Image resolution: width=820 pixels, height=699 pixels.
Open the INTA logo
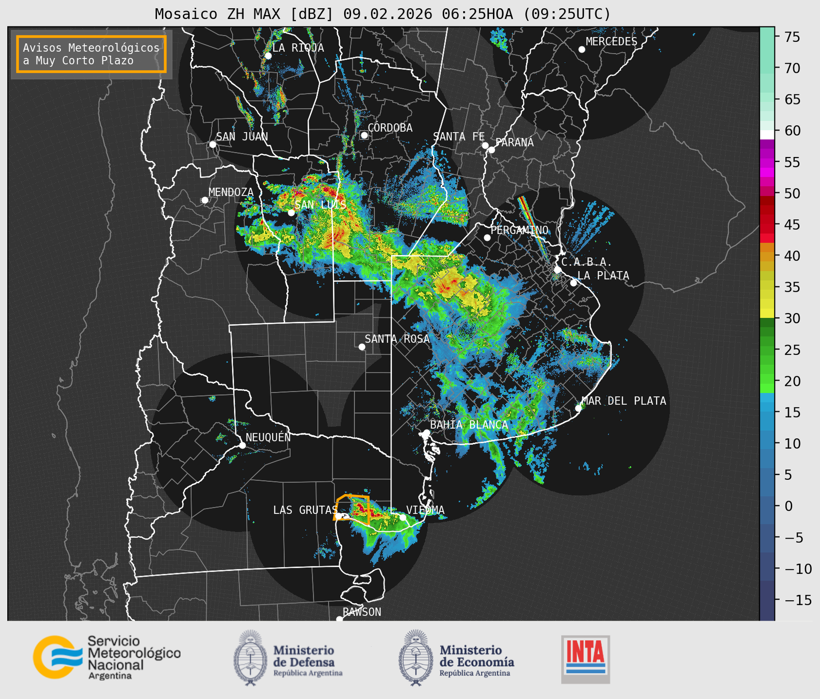point(585,659)
